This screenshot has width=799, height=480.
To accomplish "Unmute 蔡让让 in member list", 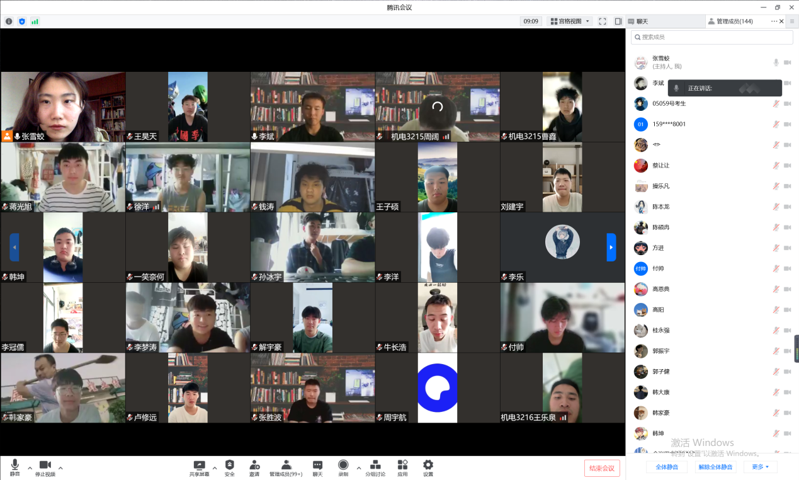I will pyautogui.click(x=776, y=166).
